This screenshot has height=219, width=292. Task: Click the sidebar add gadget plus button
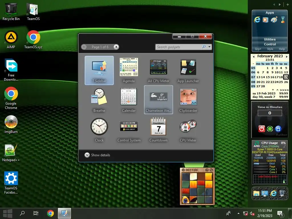(x=288, y=5)
